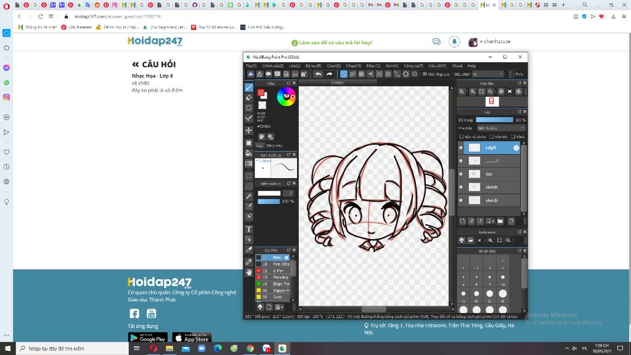Open the Lớp(L) menu
The height and width of the screenshot is (355, 631).
pos(295,65)
